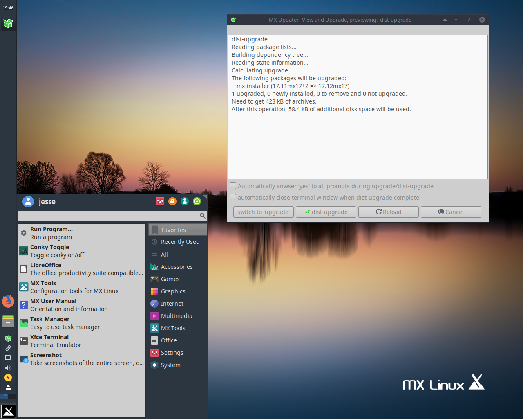Screen dimensions: 523x419
Task: Start the dist-upgrade button
Action: 326,212
